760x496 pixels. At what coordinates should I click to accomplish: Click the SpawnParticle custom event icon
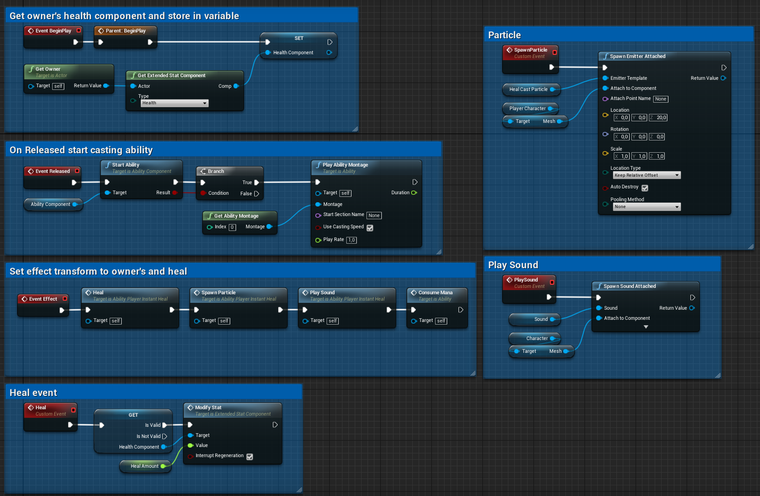tap(510, 50)
